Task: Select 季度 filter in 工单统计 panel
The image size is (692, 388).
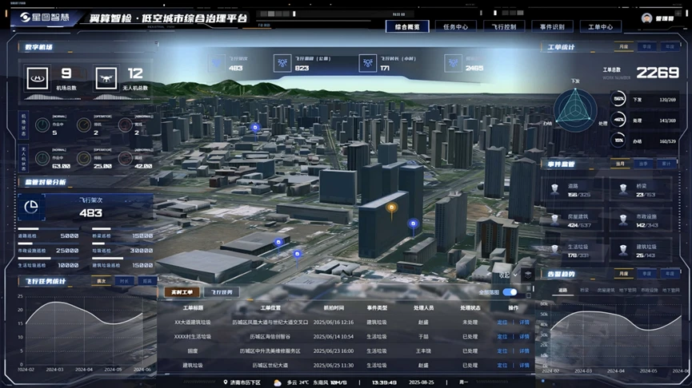Action: (646, 47)
